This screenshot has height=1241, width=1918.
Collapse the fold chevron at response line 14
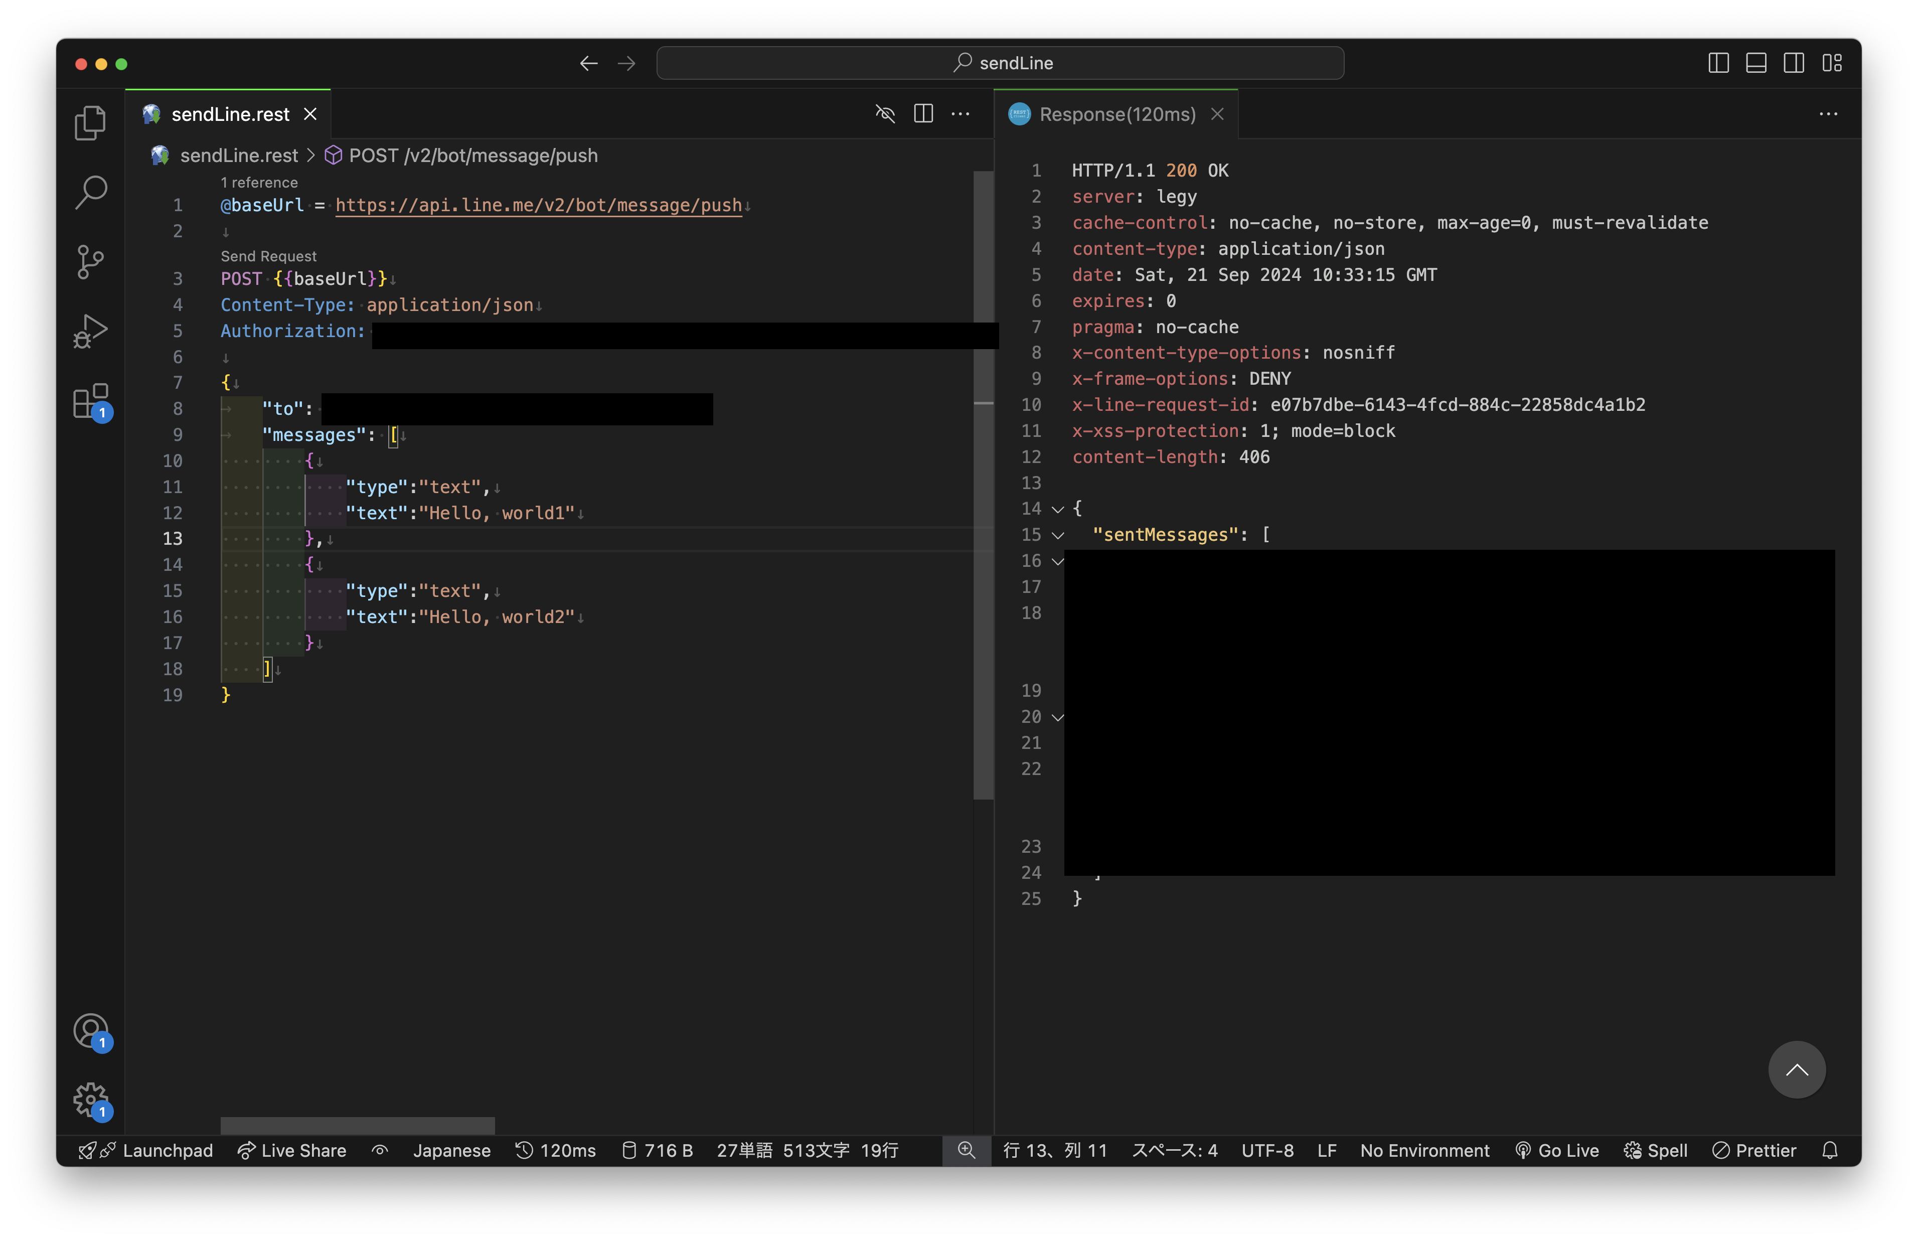(x=1058, y=509)
